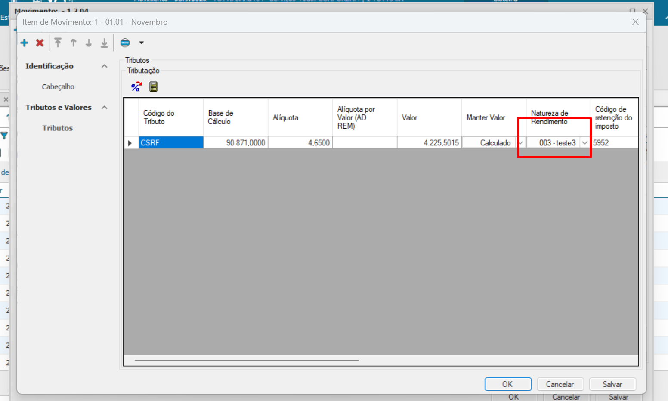Delete item using the red X icon
Image resolution: width=668 pixels, height=401 pixels.
[x=40, y=43]
